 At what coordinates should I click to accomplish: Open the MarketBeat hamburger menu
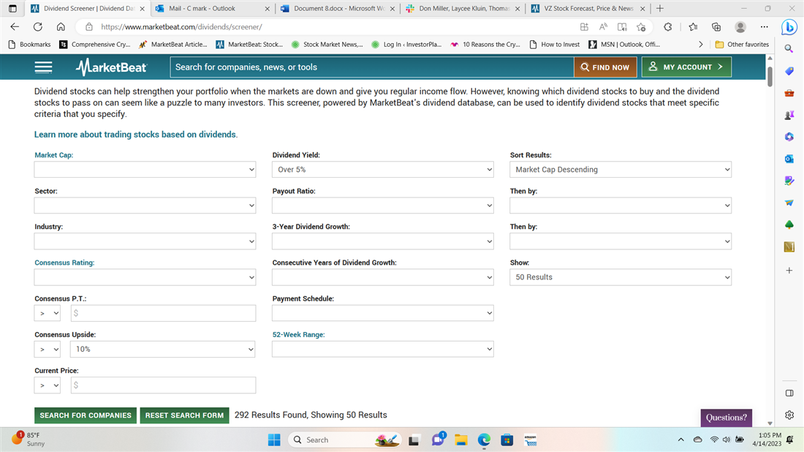click(x=43, y=67)
